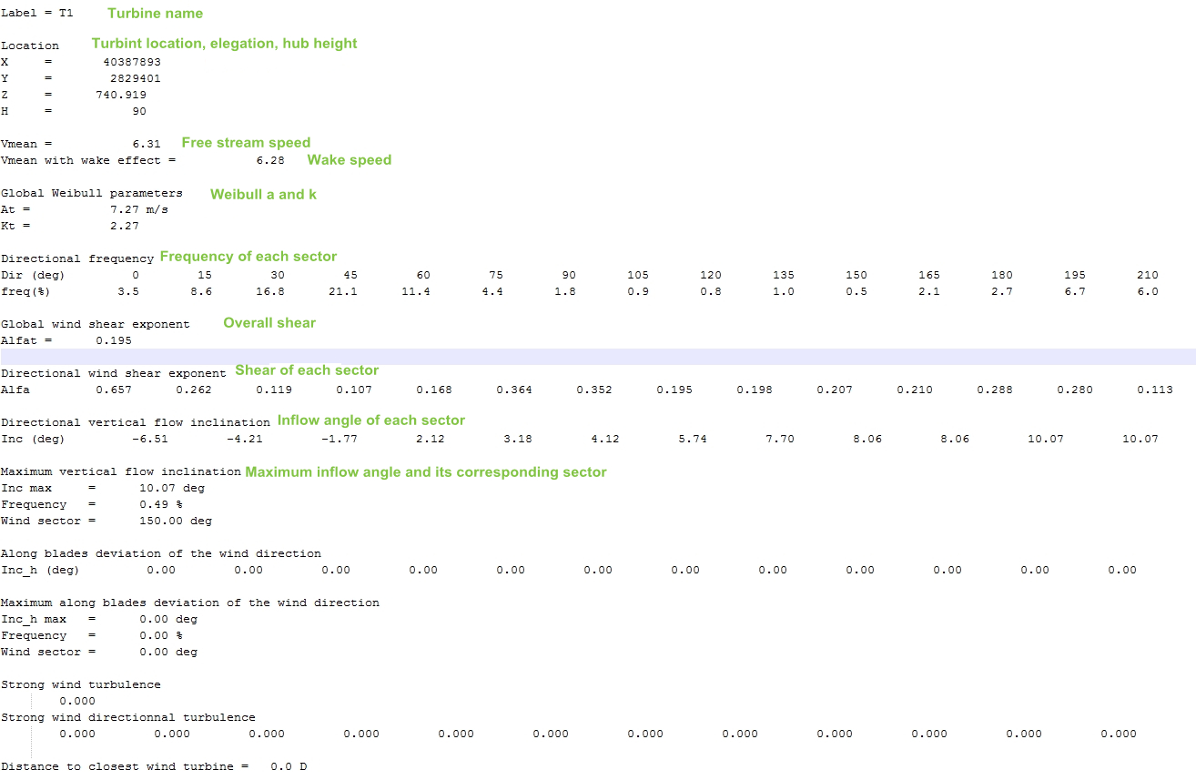Select shear value 0.262
This screenshot has width=1196, height=780.
click(x=194, y=390)
